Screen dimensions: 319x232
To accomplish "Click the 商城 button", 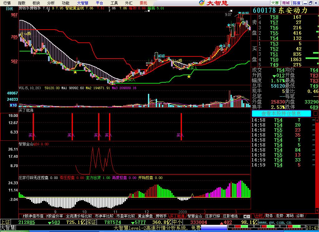I will 286,3.
